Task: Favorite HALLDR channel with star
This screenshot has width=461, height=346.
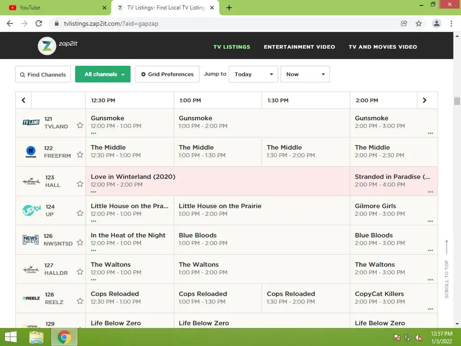Action: pos(80,272)
